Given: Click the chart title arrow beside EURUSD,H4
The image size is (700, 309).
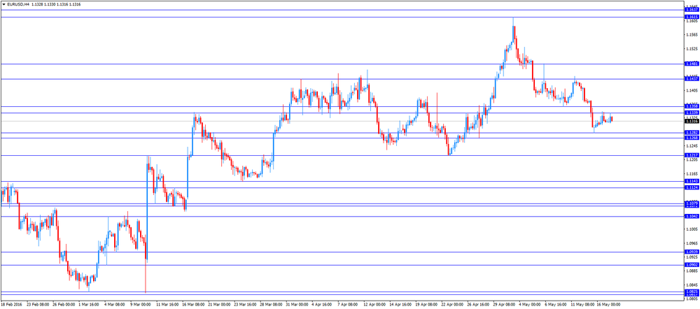Looking at the screenshot, I should [3, 4].
